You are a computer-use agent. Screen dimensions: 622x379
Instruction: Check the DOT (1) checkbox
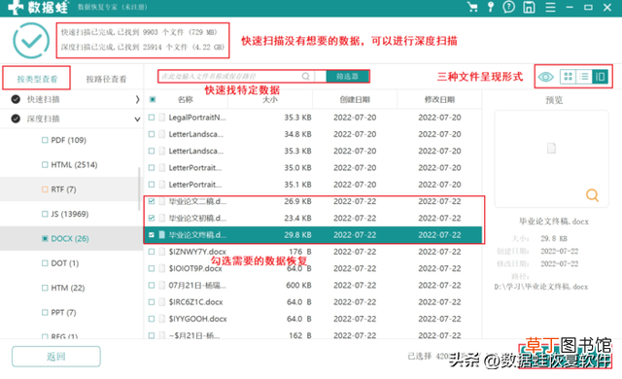point(45,262)
